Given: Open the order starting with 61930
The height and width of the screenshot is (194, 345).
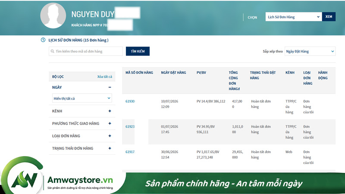Looking at the screenshot, I should 130,101.
